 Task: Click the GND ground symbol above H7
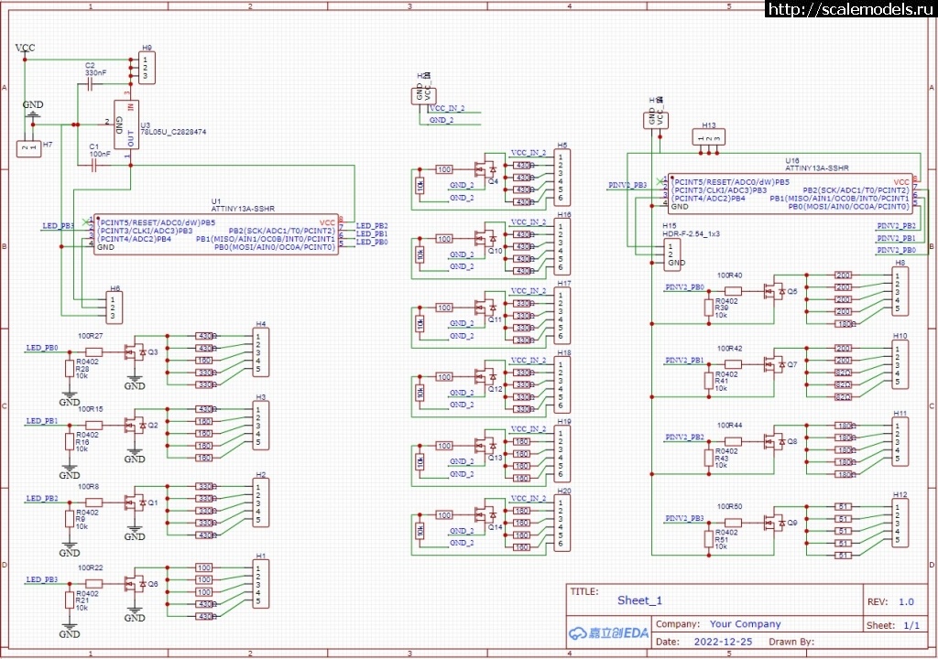(x=33, y=116)
